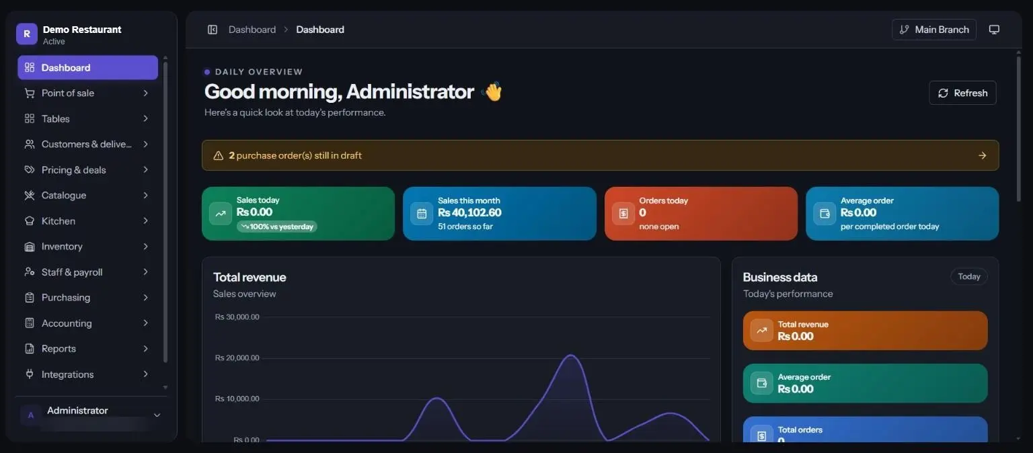The width and height of the screenshot is (1033, 453).
Task: Expand the Customers & delivery chevron
Action: pos(145,145)
